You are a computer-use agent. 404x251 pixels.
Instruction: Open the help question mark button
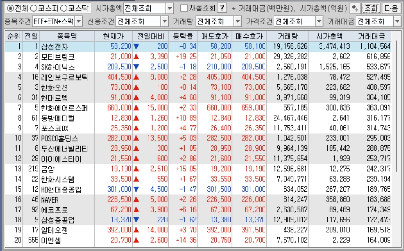[x=222, y=8]
